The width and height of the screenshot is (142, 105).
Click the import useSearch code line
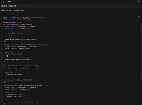click(16, 19)
